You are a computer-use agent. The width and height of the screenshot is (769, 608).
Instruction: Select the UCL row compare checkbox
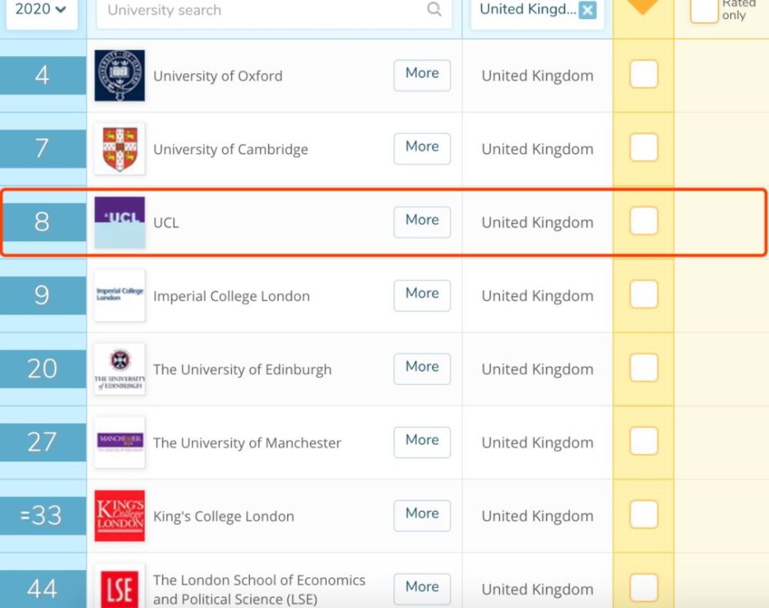[x=644, y=222]
